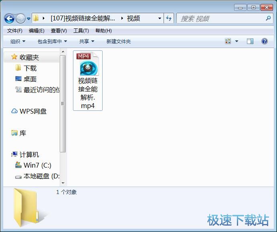This screenshot has width=277, height=232.
Task: Click the 库 libraries icon
Action: pos(14,133)
